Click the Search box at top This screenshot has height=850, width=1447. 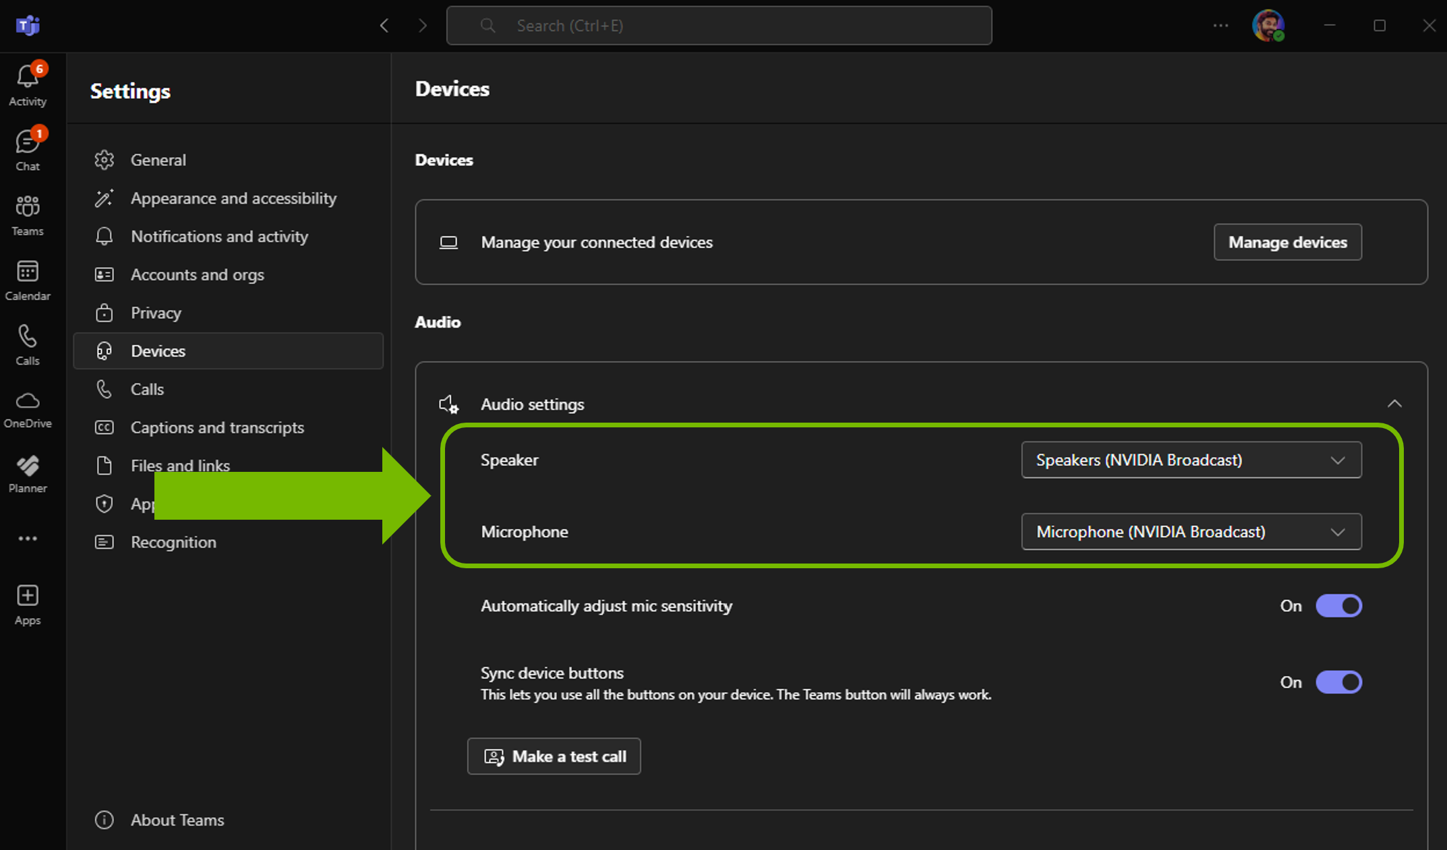tap(719, 26)
